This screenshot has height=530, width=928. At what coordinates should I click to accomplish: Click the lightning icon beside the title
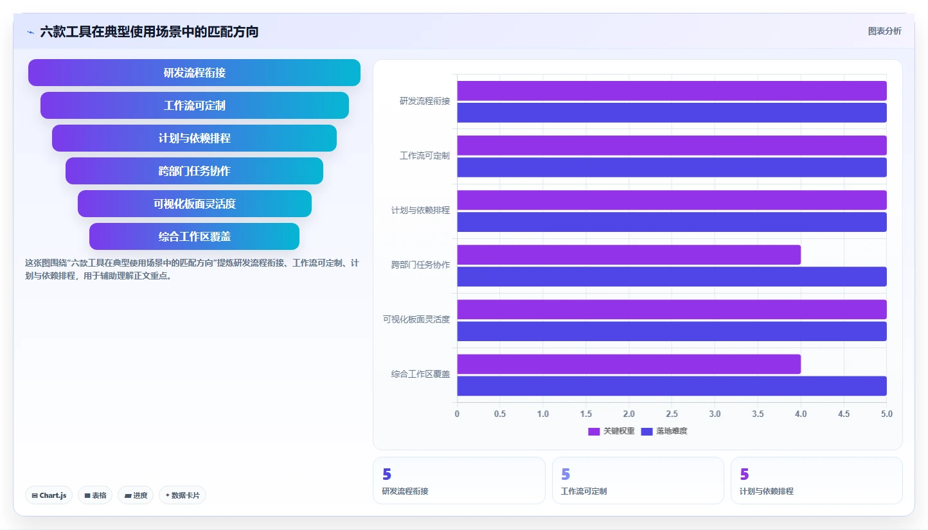coord(30,32)
